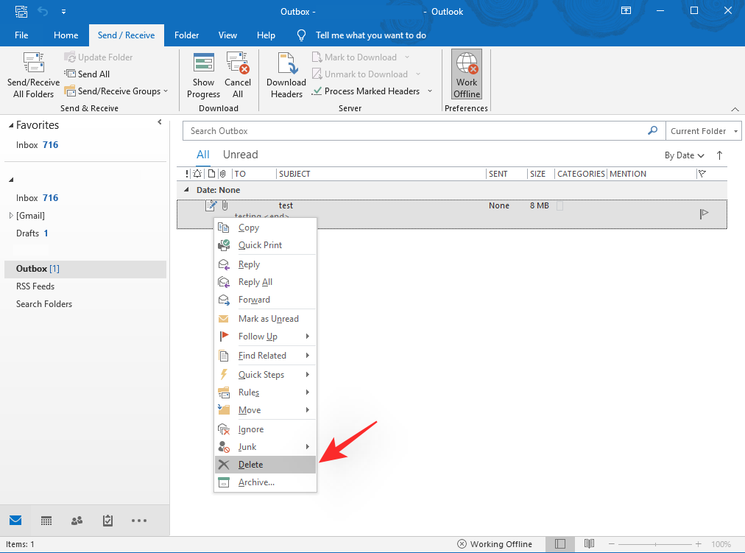This screenshot has width=745, height=553.
Task: Open Quick Access Toolbar customize dropdown
Action: pyautogui.click(x=63, y=12)
